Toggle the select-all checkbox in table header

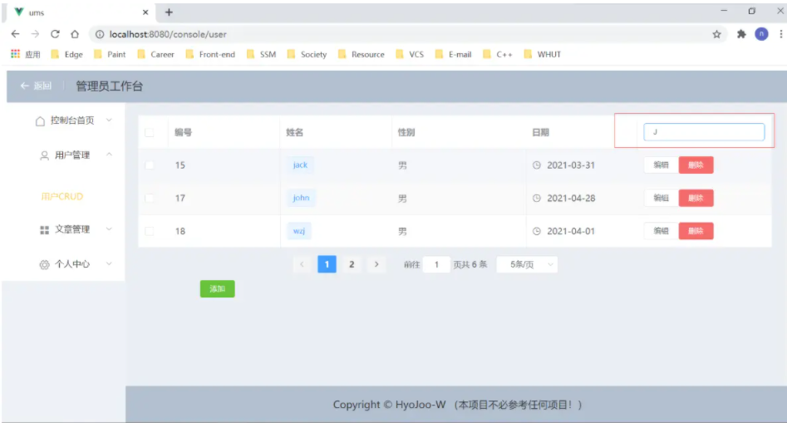149,132
